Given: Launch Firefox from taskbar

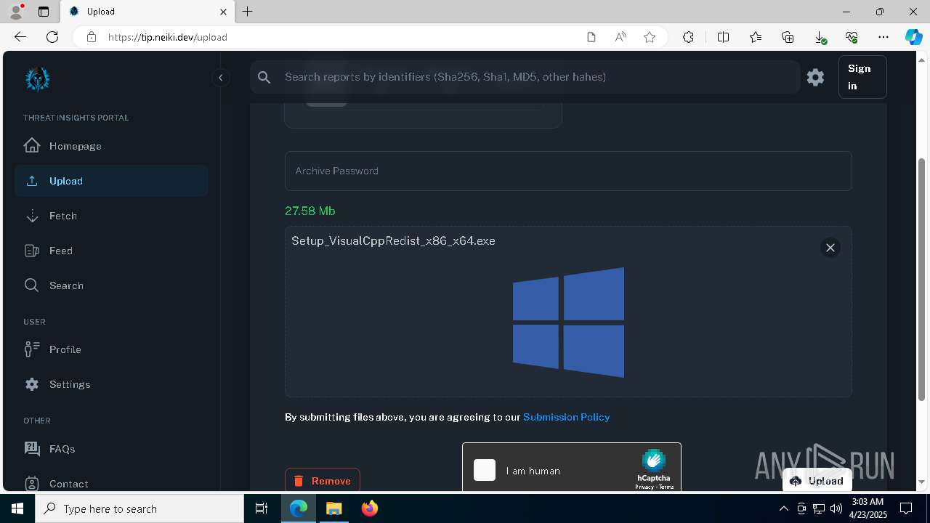Looking at the screenshot, I should point(370,508).
